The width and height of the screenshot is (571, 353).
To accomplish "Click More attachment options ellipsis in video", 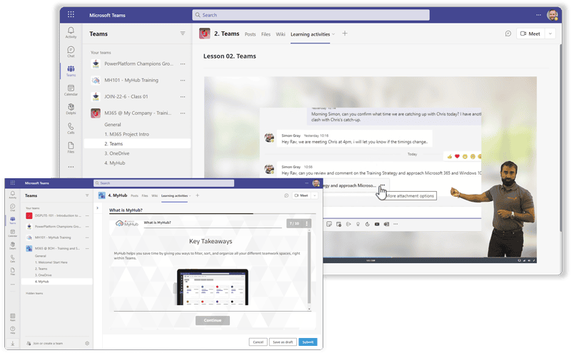I will coord(383,185).
